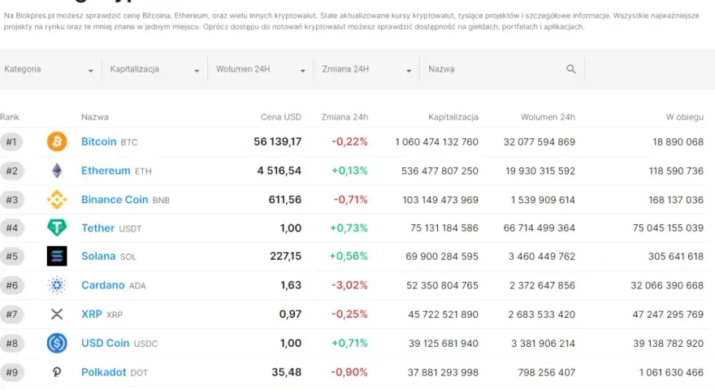Click the #2 rank badge
The width and height of the screenshot is (715, 390).
12,171
